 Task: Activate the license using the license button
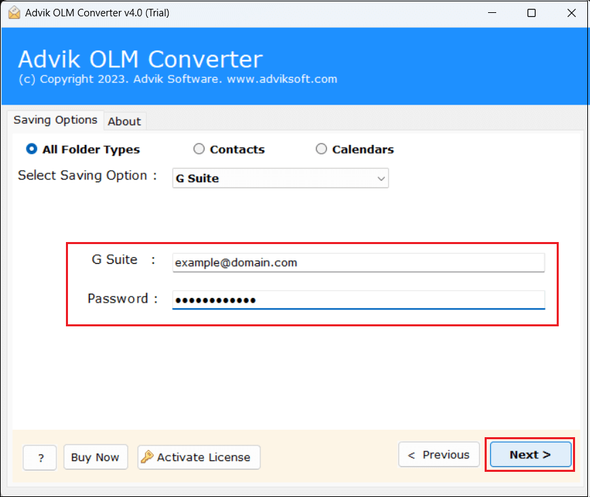(x=198, y=457)
